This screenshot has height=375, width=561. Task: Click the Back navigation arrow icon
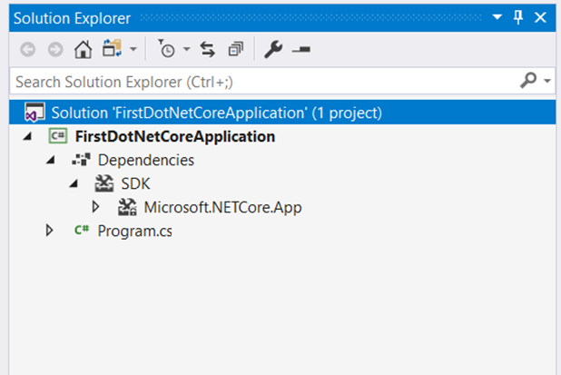[28, 49]
